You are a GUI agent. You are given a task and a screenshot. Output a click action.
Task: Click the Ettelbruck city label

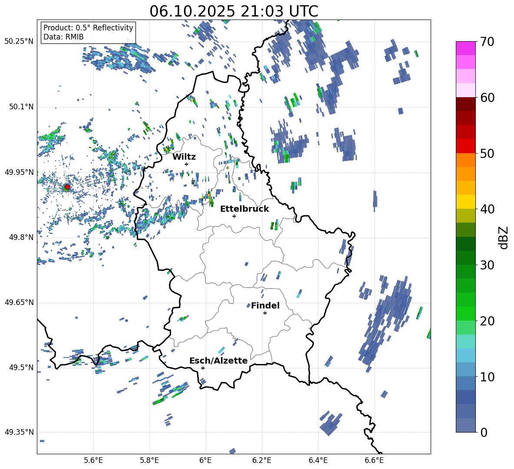click(x=244, y=209)
